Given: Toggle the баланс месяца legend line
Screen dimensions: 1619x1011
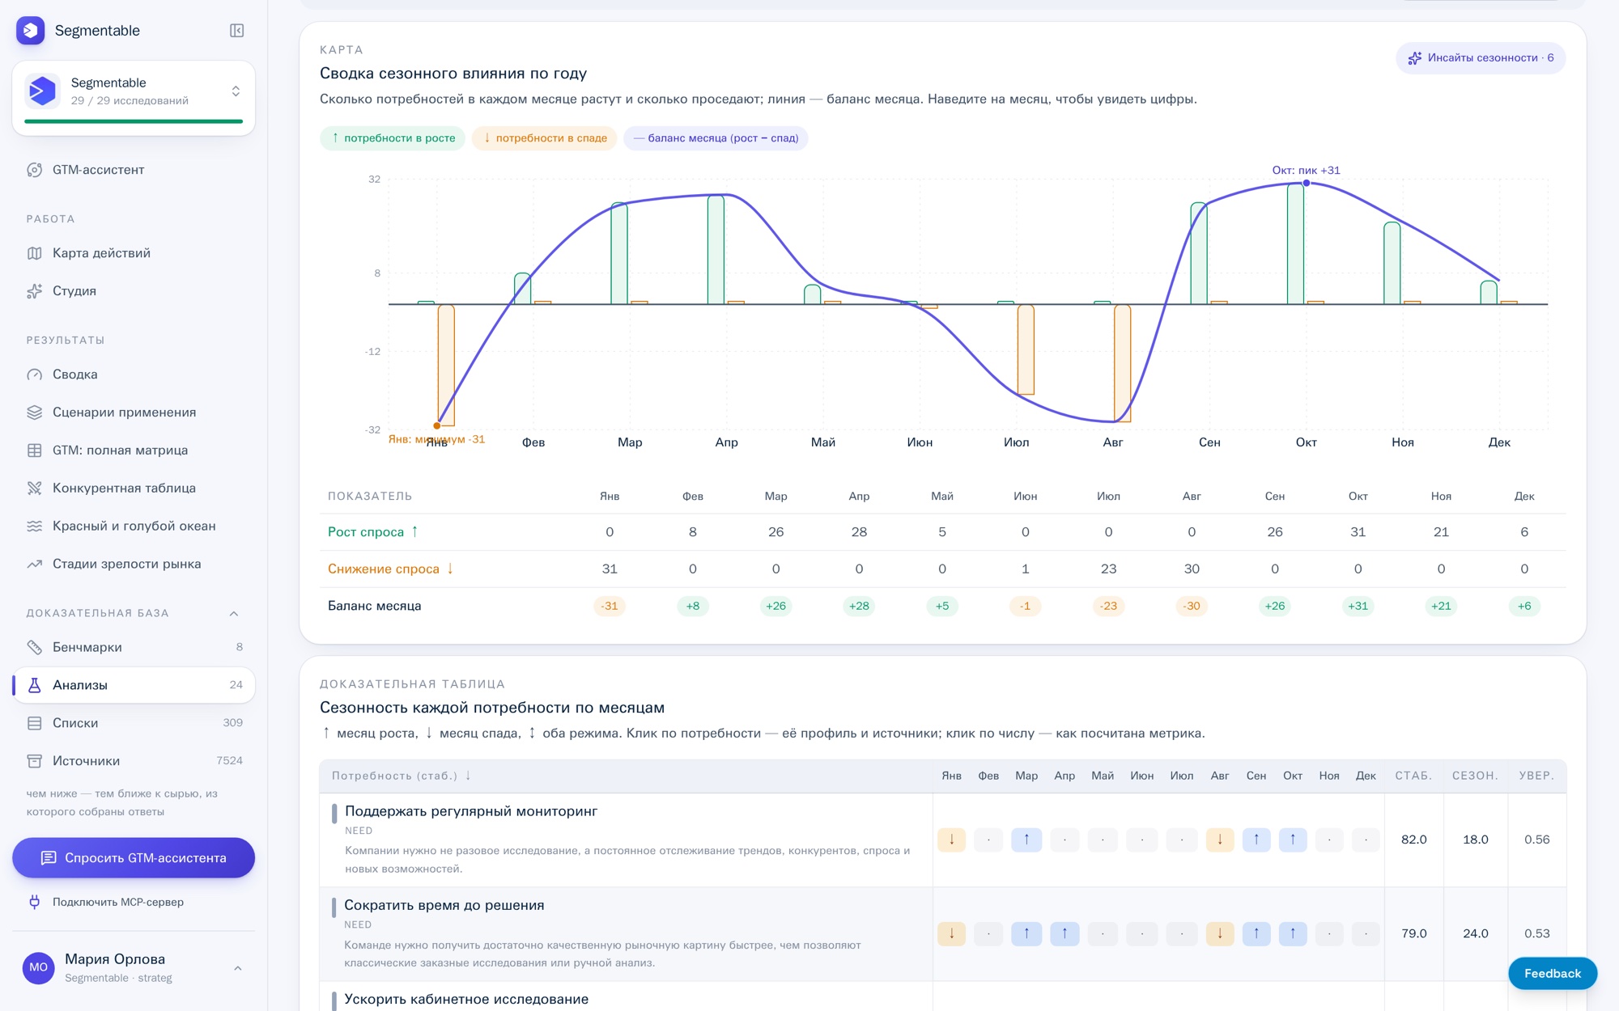Looking at the screenshot, I should [716, 138].
